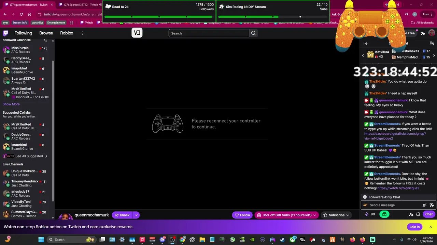
Task: Open Discord from the taskbar
Action: click(163, 240)
